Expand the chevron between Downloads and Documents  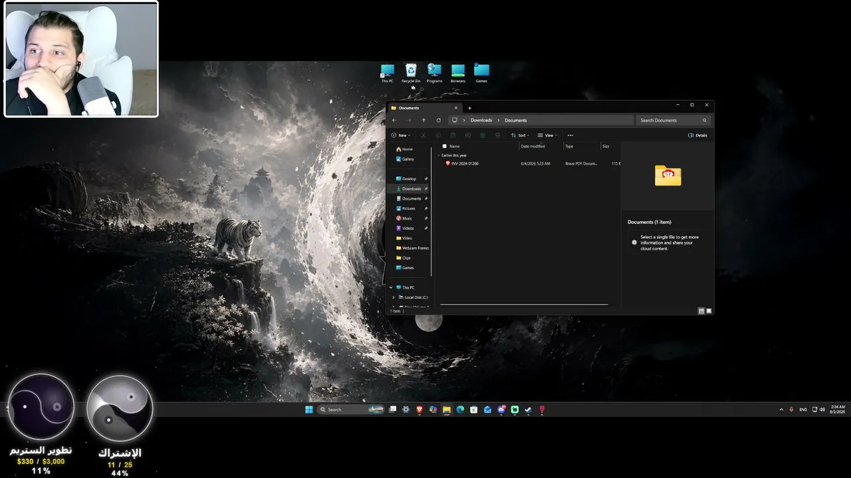click(499, 120)
